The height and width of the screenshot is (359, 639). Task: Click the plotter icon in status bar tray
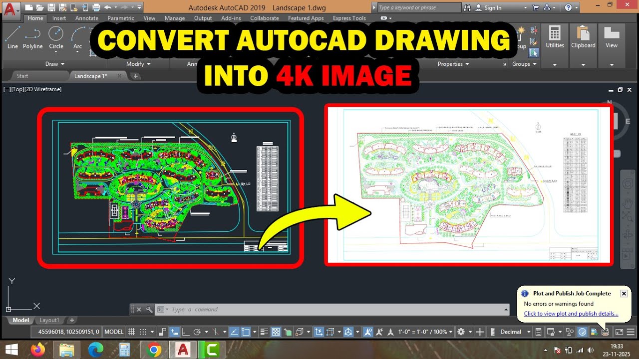coord(605,332)
